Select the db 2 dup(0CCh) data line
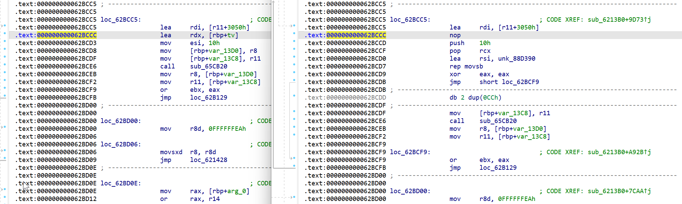 coord(475,98)
